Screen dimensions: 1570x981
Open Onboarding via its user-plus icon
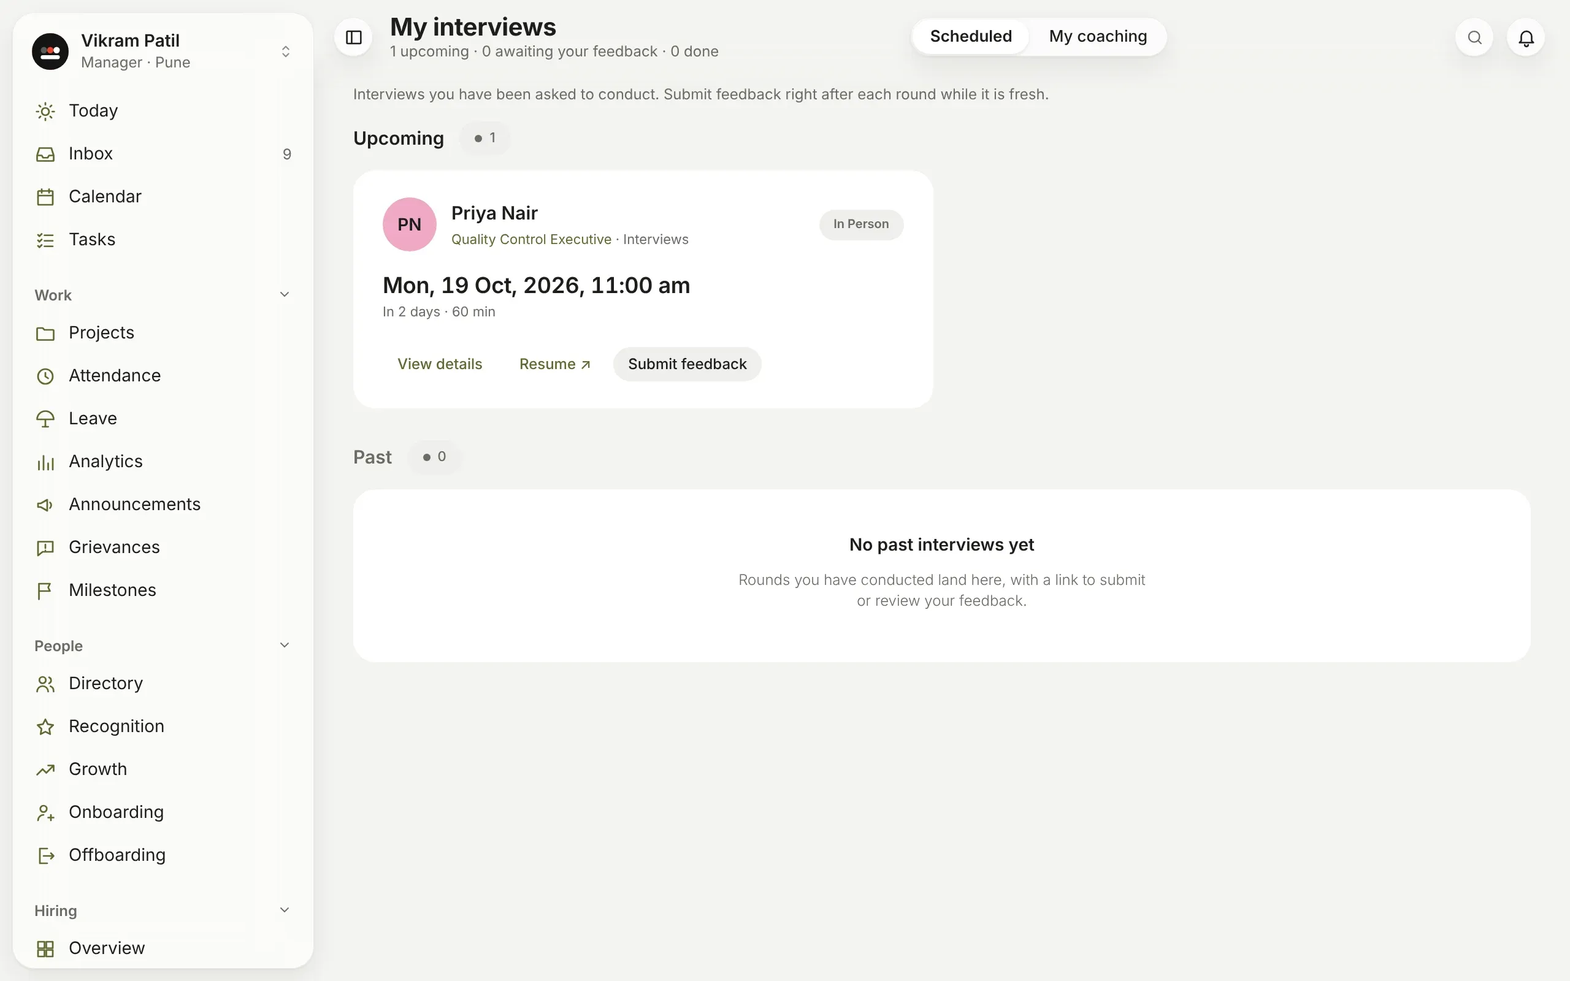(x=45, y=812)
